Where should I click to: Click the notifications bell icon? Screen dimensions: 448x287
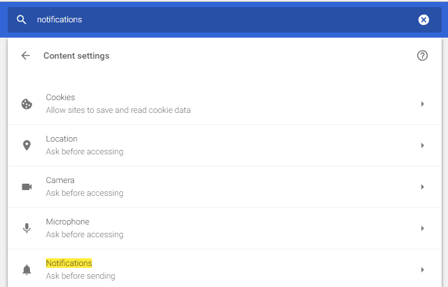coord(27,270)
